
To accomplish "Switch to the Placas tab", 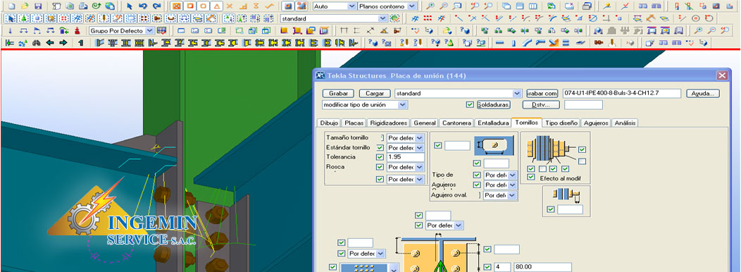I will click(354, 123).
